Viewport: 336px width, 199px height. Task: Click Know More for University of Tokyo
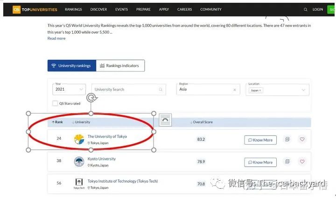coord(260,140)
